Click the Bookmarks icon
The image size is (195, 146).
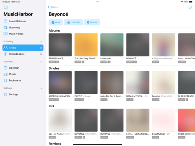5,80
